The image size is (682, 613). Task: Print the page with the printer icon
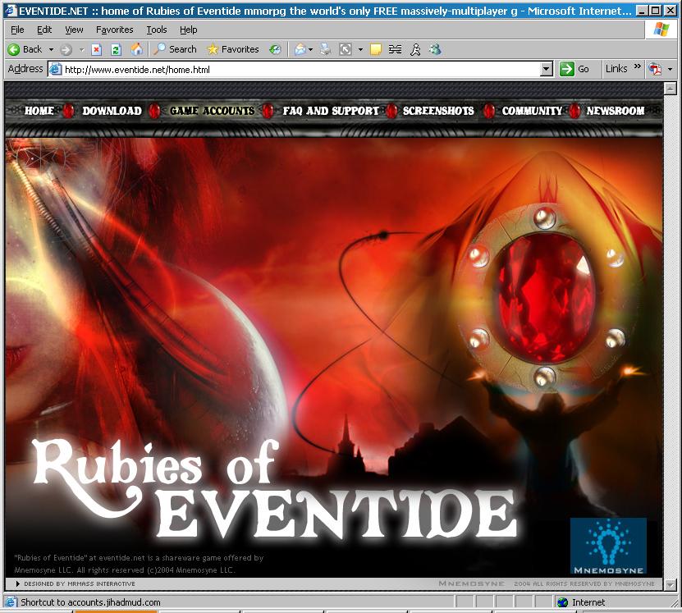point(325,49)
